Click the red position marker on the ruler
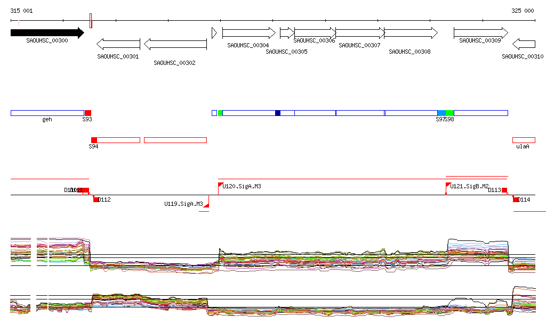The height and width of the screenshot is (325, 546). [x=91, y=21]
